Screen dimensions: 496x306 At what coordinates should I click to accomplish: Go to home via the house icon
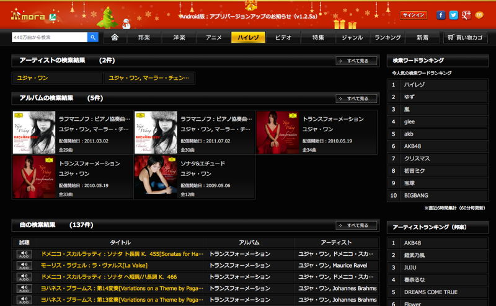pyautogui.click(x=115, y=37)
